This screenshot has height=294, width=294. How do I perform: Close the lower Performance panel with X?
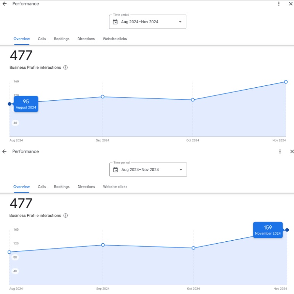pyautogui.click(x=292, y=151)
